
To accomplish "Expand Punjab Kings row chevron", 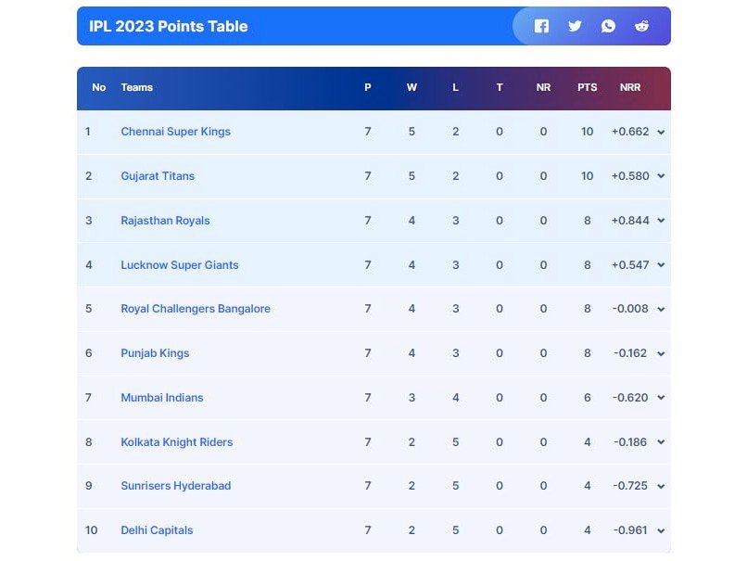I will [x=661, y=354].
